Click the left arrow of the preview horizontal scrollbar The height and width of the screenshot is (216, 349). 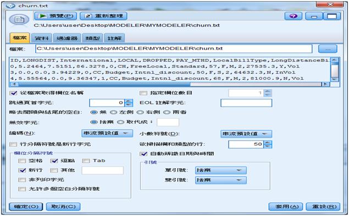pyautogui.click(x=14, y=84)
